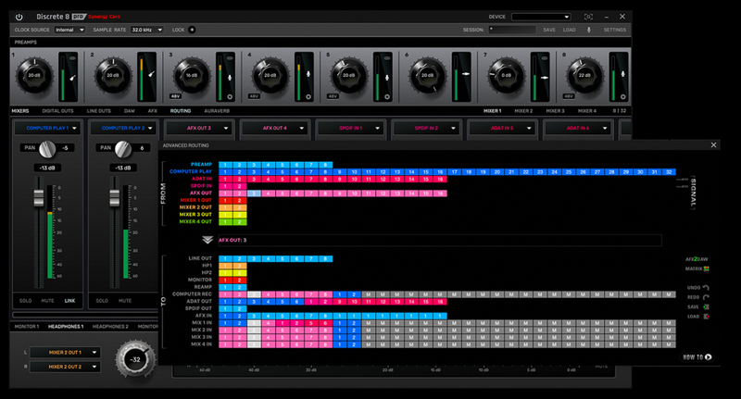Click the Computer Play 2 volume fader

pyautogui.click(x=114, y=198)
